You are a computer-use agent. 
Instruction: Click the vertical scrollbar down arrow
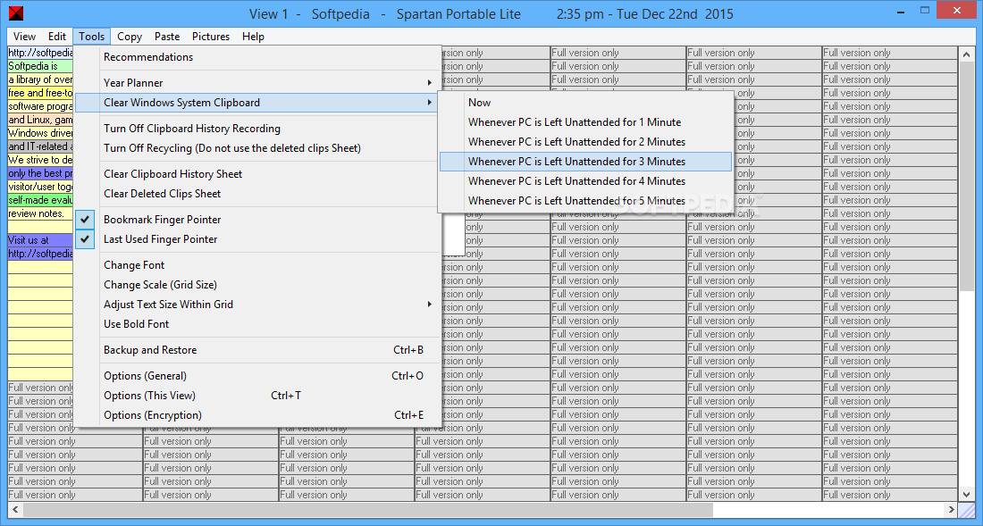[x=967, y=494]
